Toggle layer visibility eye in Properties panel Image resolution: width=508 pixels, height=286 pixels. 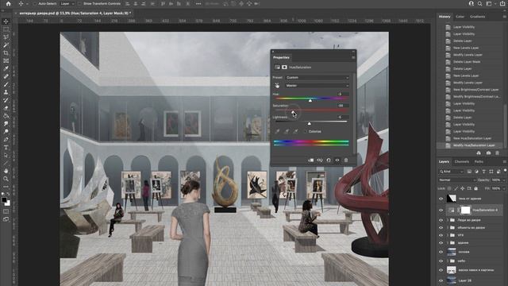tap(337, 160)
